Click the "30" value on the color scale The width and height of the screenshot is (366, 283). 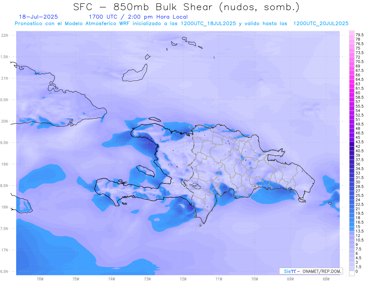(358, 182)
